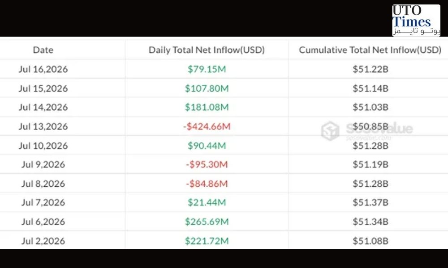The height and width of the screenshot is (268, 448).
Task: Select the Jul 16,2026 date cell
Action: click(43, 69)
